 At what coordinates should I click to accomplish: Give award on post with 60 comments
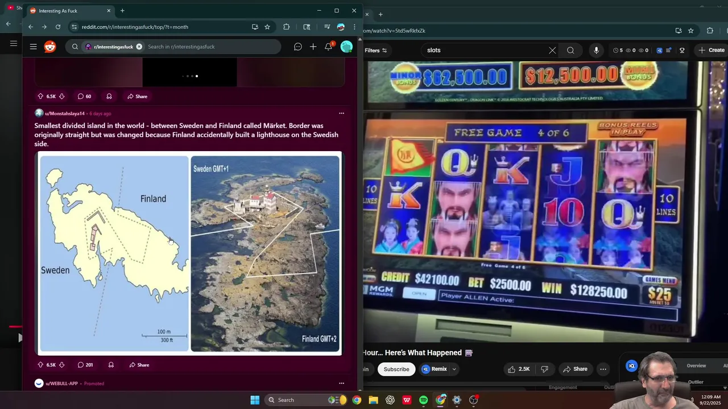click(109, 96)
